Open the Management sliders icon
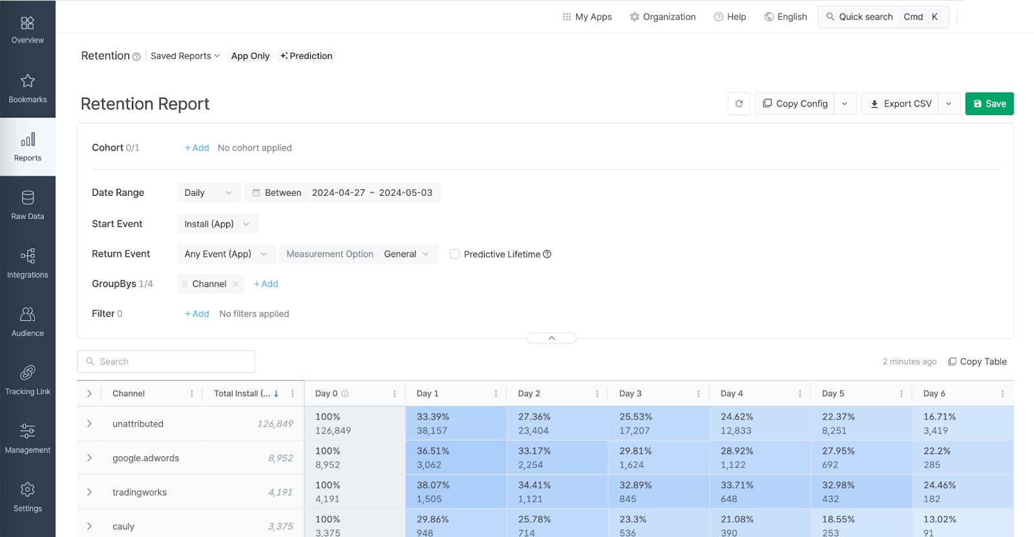 point(27,431)
